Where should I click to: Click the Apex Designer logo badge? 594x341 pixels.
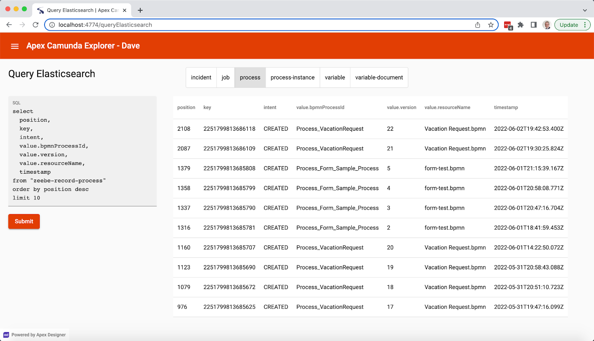coord(6,335)
